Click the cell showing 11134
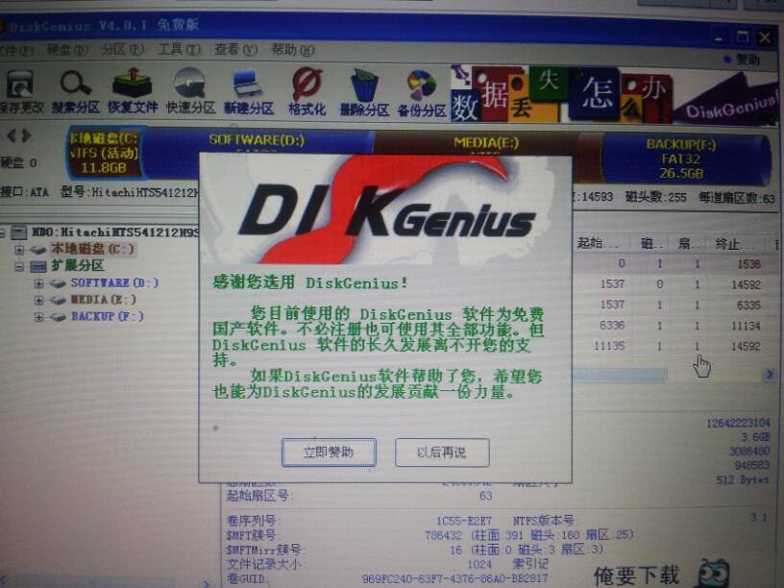This screenshot has height=588, width=784. coord(746,326)
